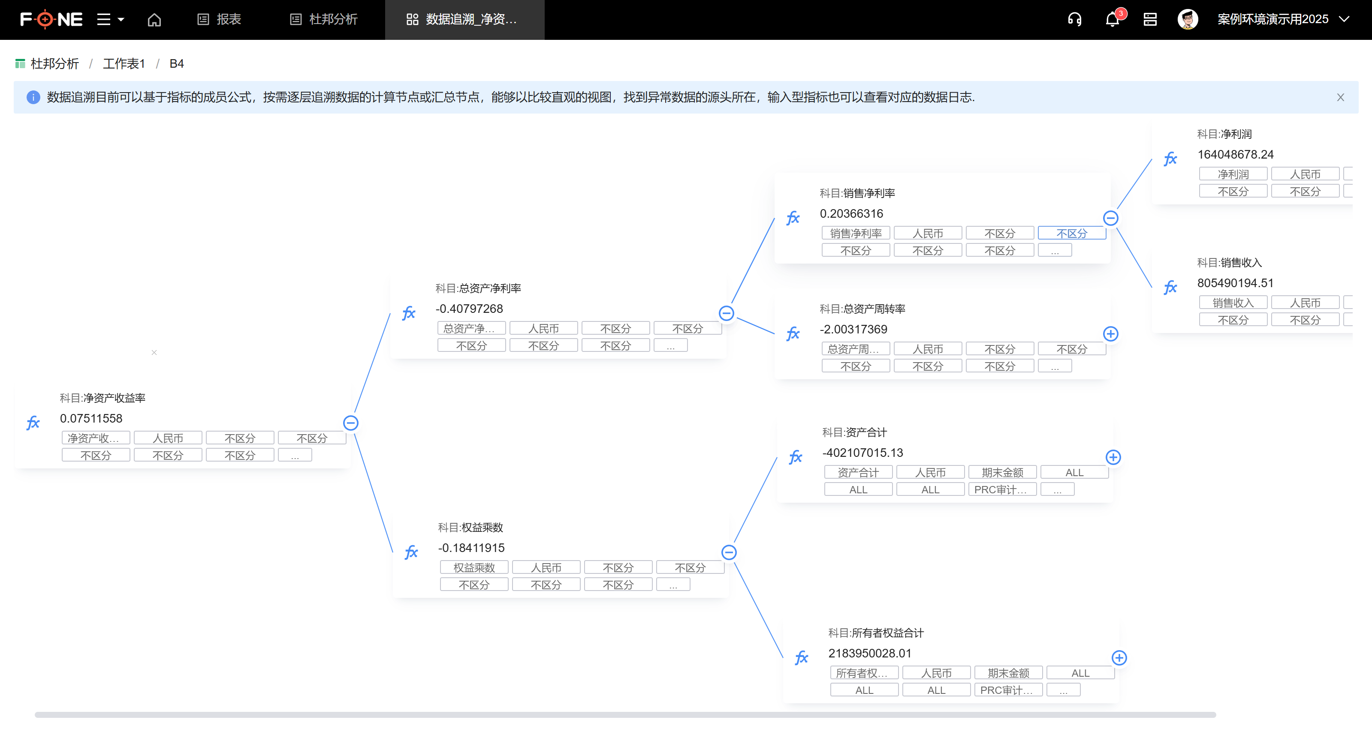Open the headset support icon
Image resolution: width=1372 pixels, height=732 pixels.
click(1074, 20)
